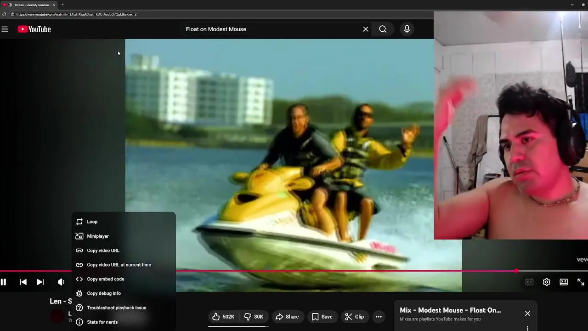The height and width of the screenshot is (331, 588).
Task: Pause the playing video
Action: coord(3,282)
